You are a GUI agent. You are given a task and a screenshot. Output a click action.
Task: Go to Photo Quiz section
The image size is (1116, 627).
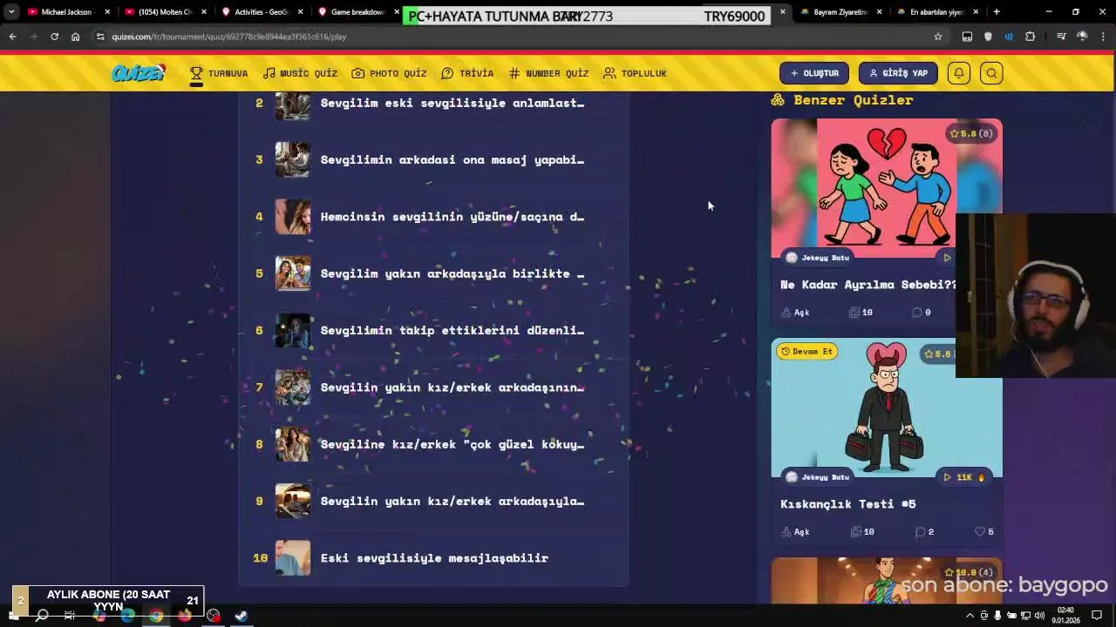coord(389,73)
